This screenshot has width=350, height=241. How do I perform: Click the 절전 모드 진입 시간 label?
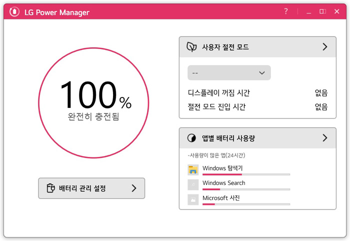click(216, 107)
